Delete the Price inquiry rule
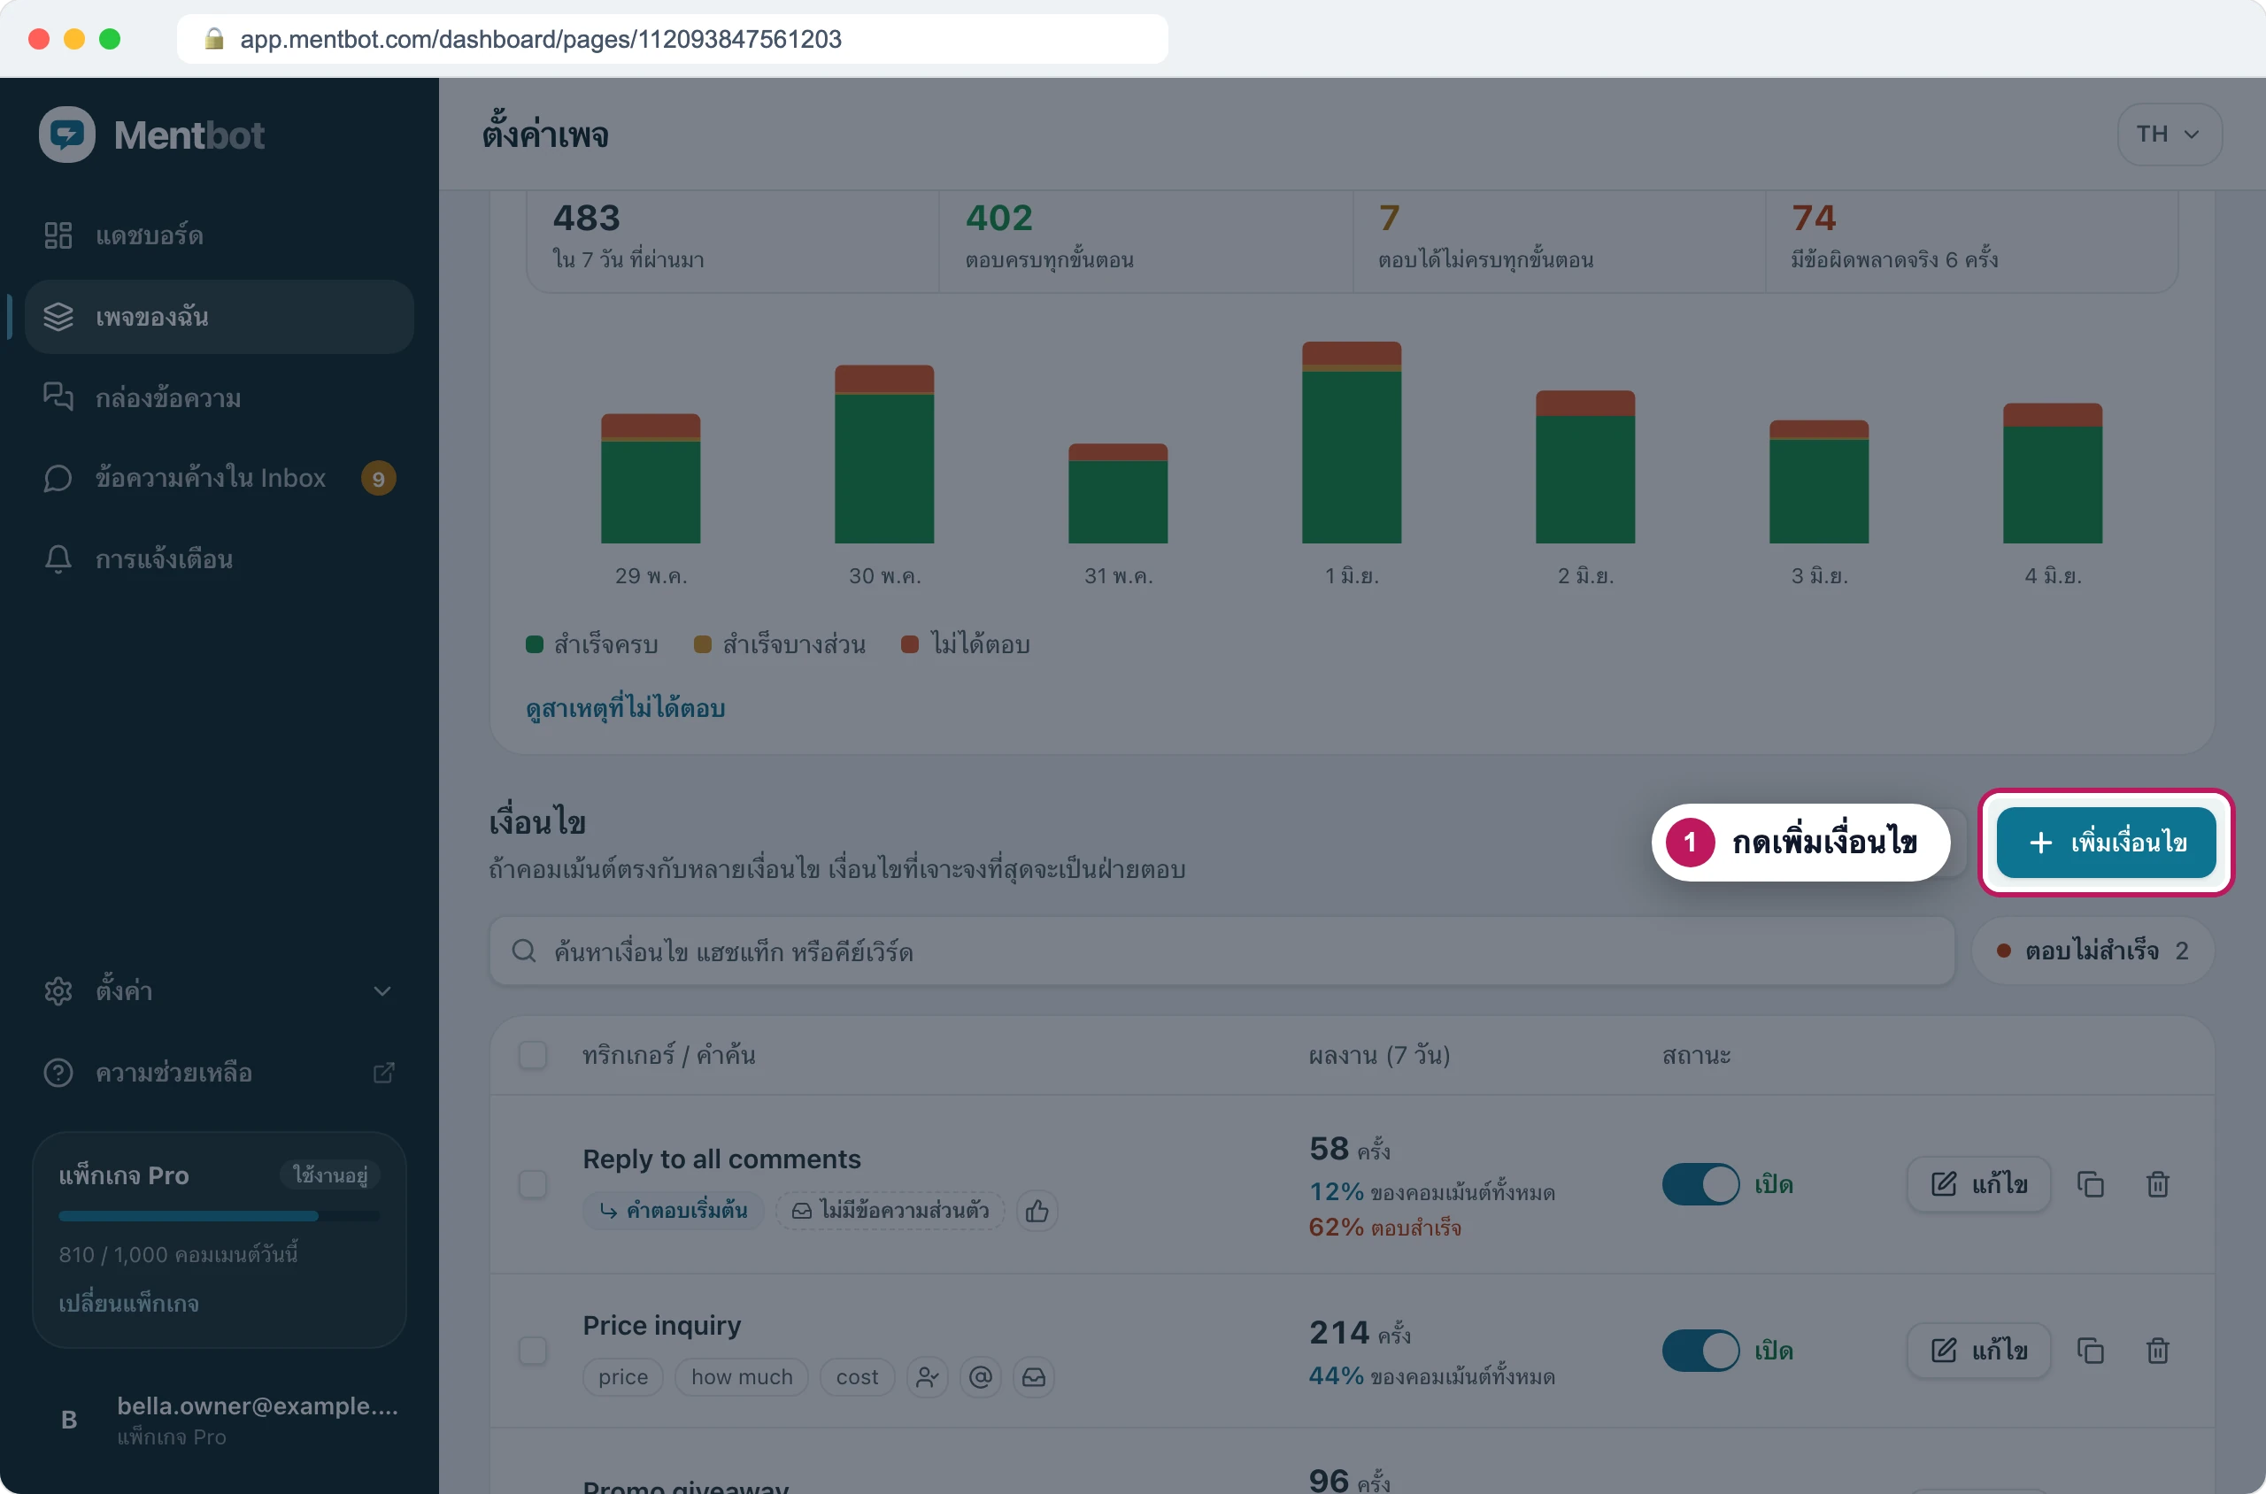Viewport: 2266px width, 1494px height. click(x=2157, y=1350)
